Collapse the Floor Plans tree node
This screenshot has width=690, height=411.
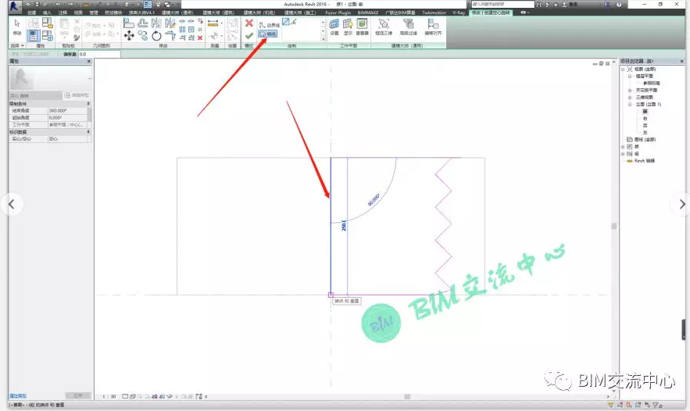point(630,77)
